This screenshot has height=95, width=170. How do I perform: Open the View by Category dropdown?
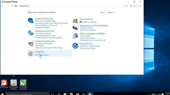click(x=111, y=12)
